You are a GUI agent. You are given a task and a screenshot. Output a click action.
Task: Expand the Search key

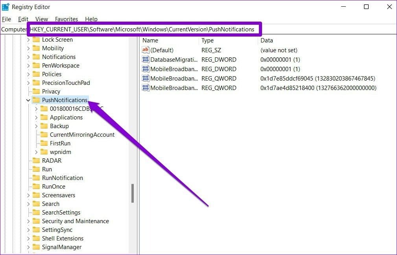click(x=28, y=204)
